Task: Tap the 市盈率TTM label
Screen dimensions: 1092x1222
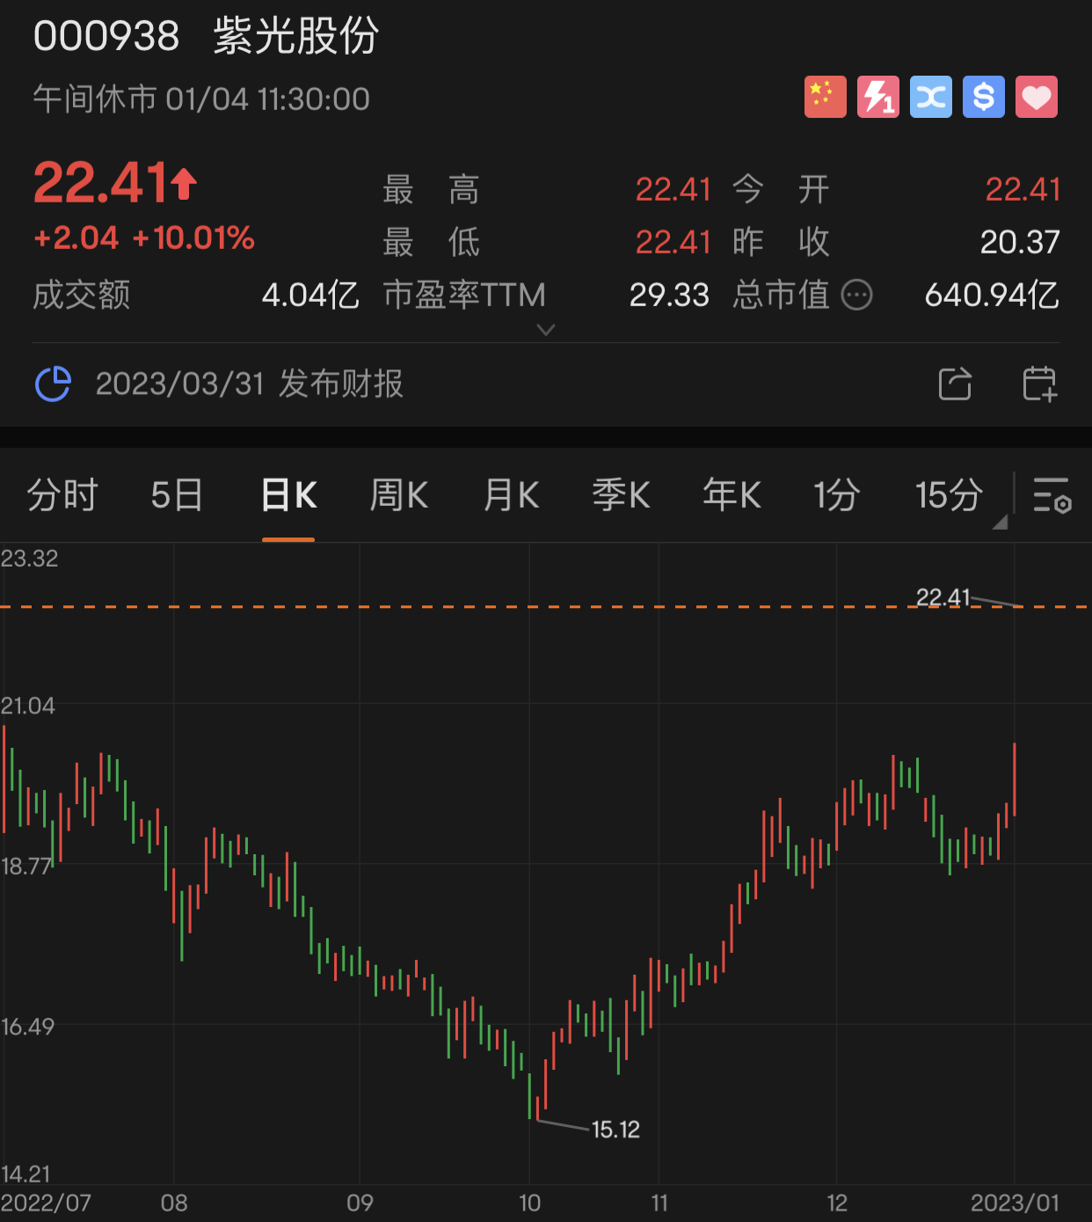Action: 464,295
